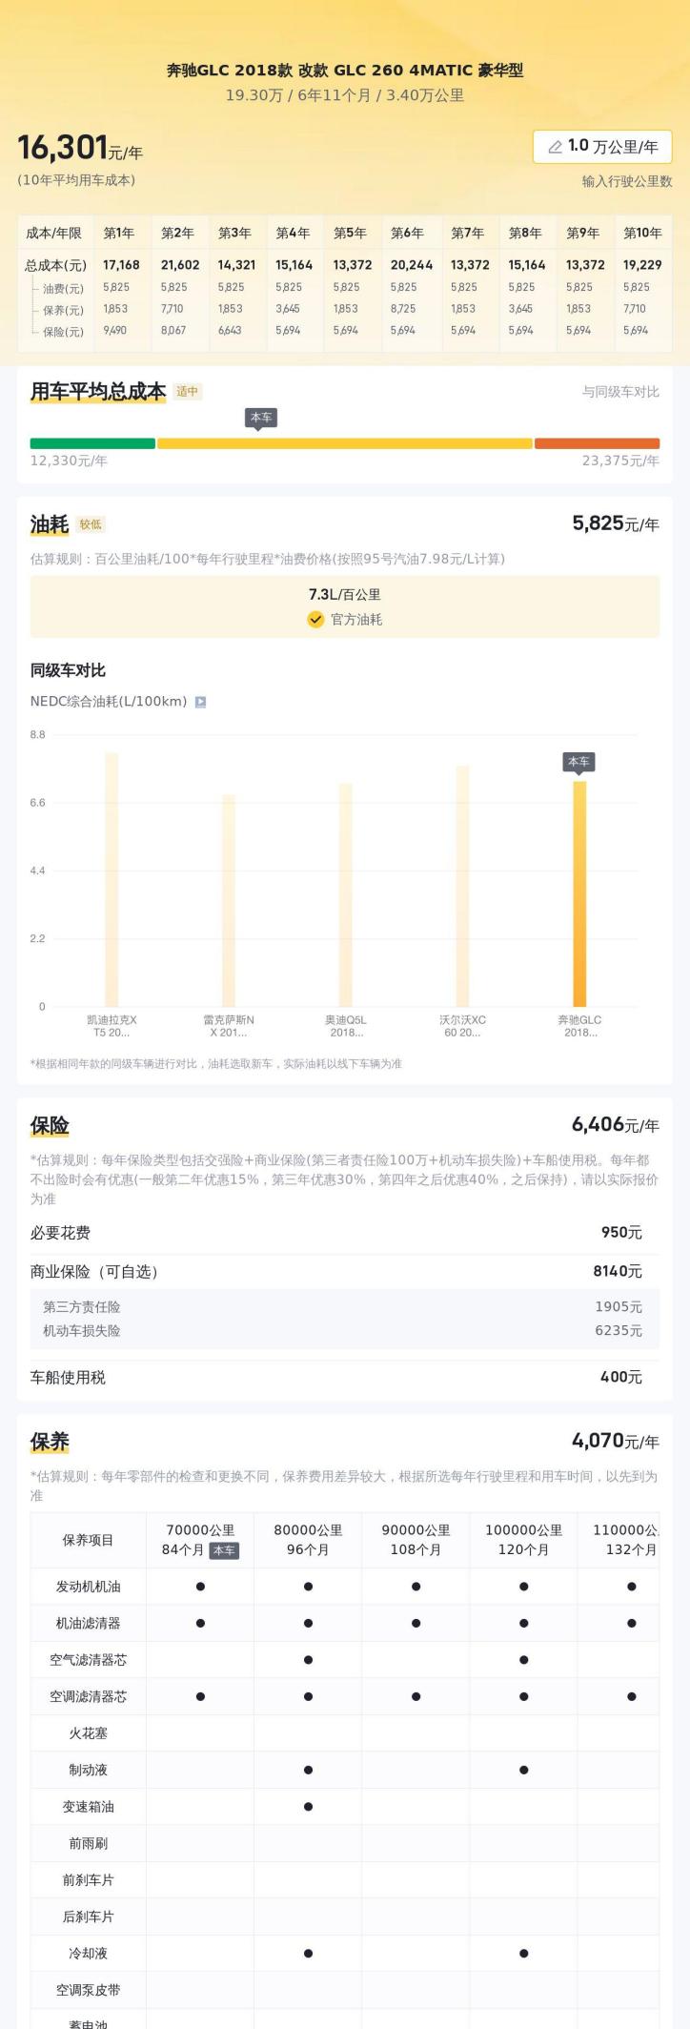
Task: Tap the 发动机机油 dot under 70000公里
Action: click(200, 1587)
